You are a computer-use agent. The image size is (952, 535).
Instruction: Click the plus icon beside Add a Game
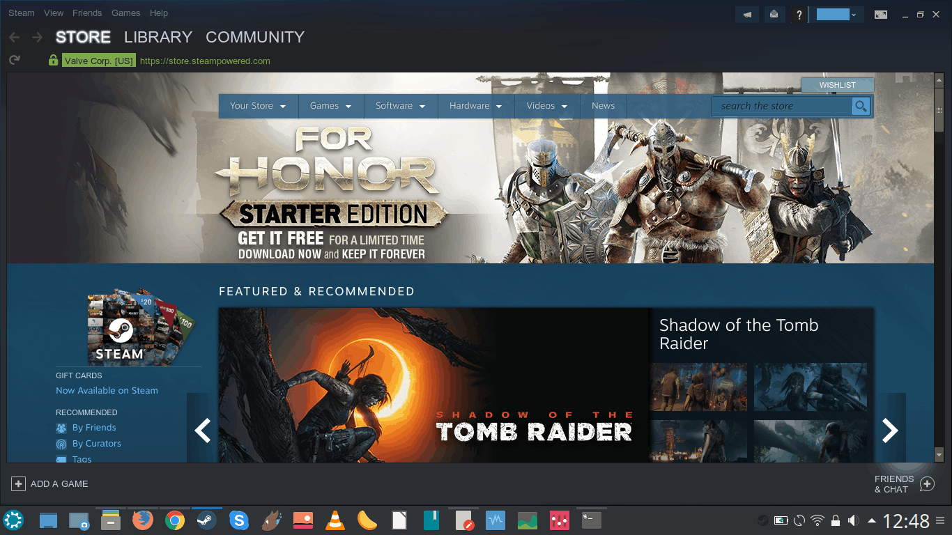point(18,483)
